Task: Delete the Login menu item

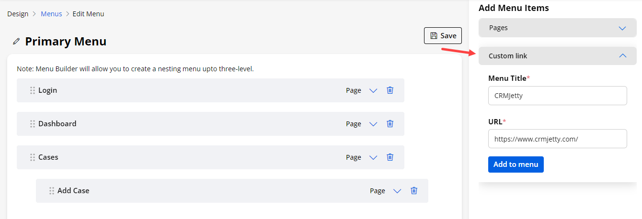Action: pyautogui.click(x=390, y=90)
